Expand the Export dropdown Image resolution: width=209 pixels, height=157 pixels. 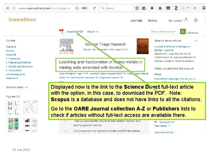pos(93,32)
